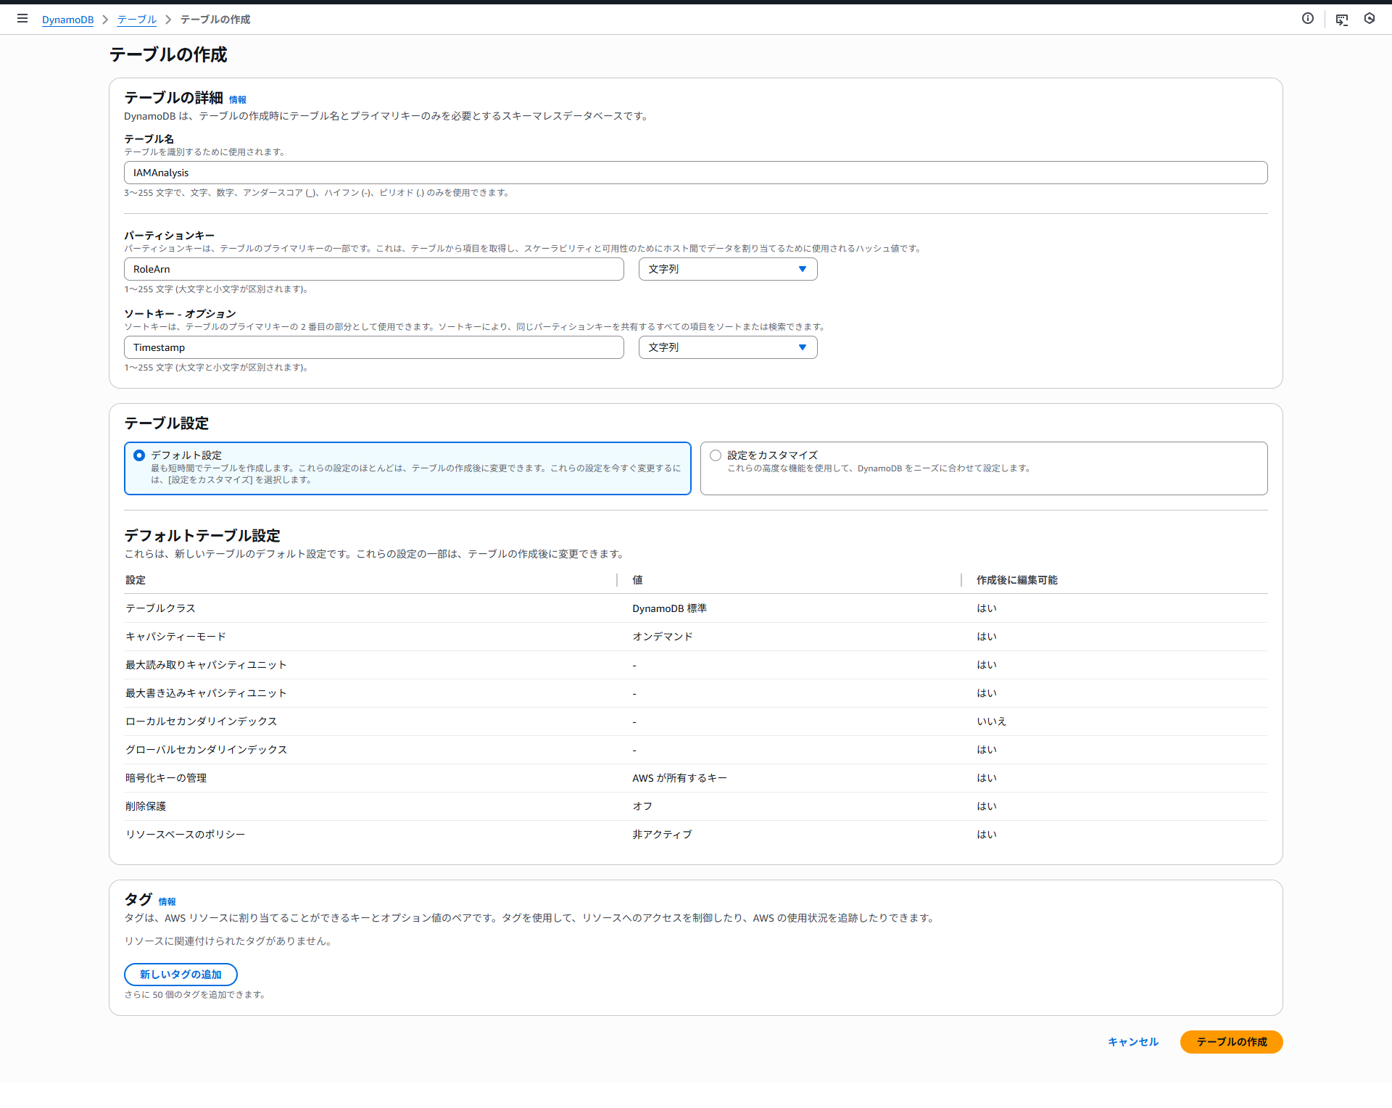Image resolution: width=1392 pixels, height=1108 pixels.
Task: Click the hexagon-shaped icon at top right
Action: tap(1370, 18)
